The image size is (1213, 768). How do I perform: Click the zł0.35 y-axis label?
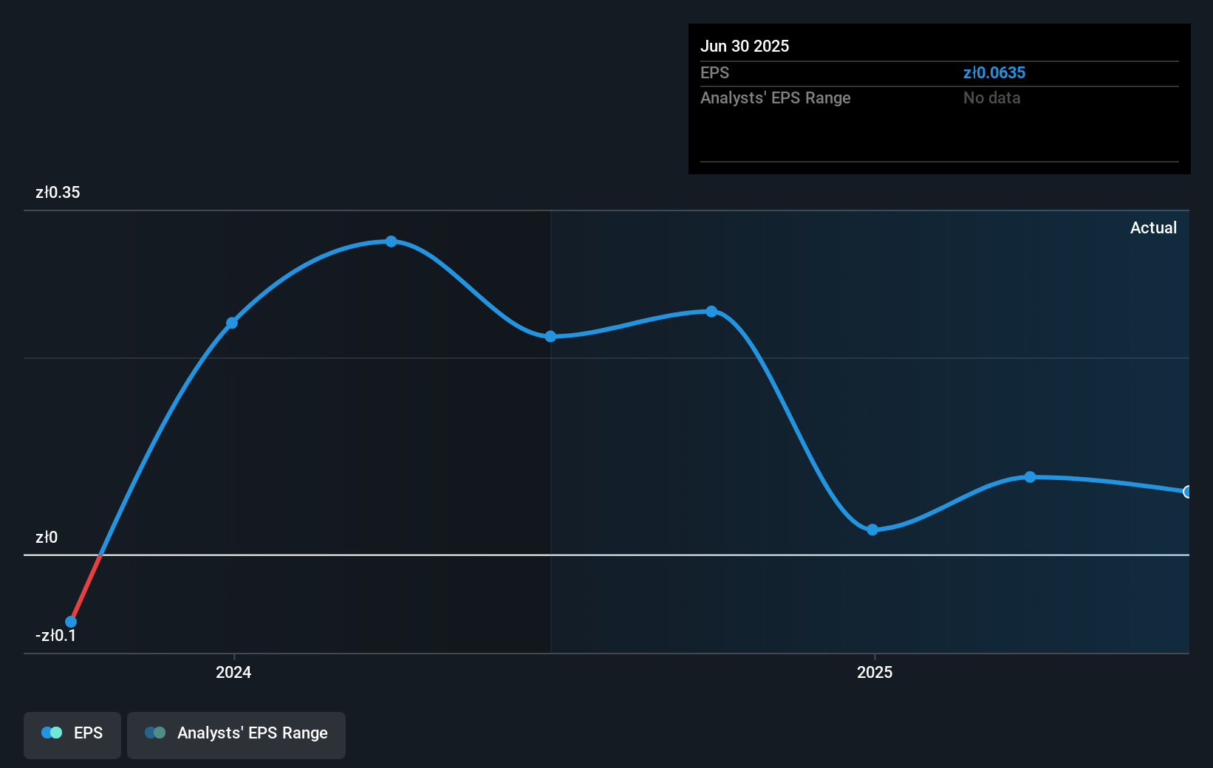(58, 193)
